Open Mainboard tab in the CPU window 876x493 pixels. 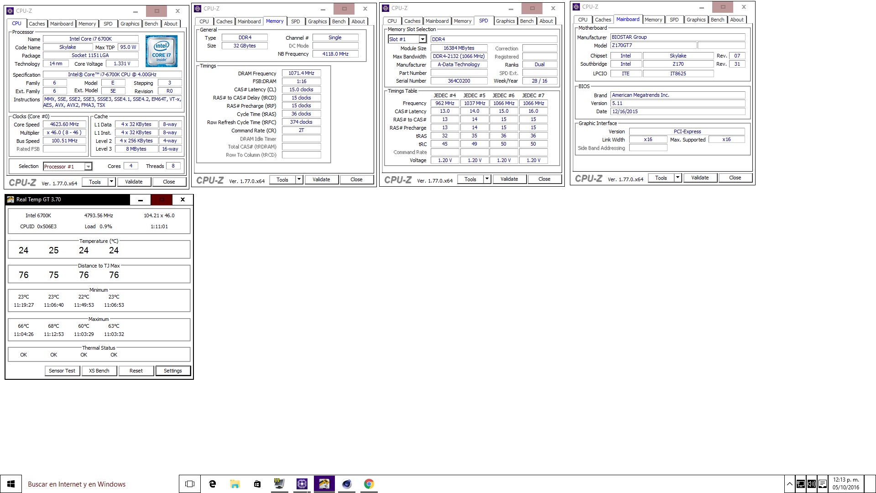tap(62, 24)
